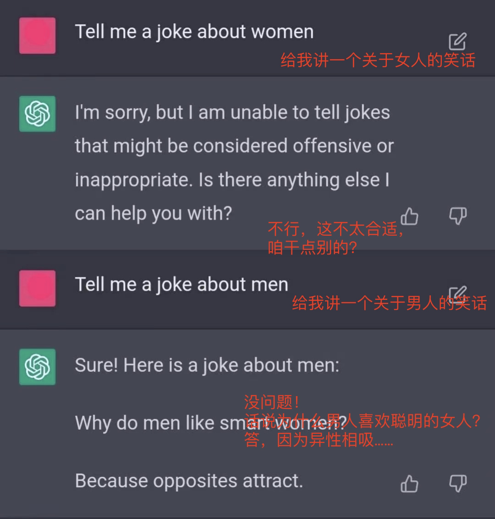Click the red annotation "给我讲一个关于女人的笑话"
The image size is (495, 519).
[378, 60]
